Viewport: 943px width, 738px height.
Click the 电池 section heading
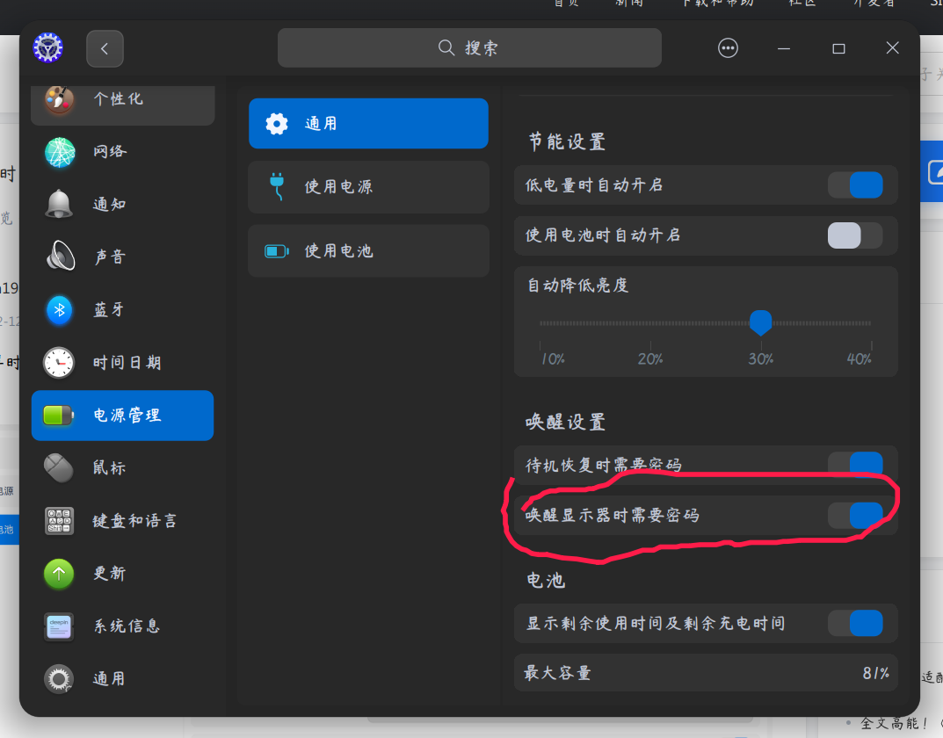(x=546, y=580)
